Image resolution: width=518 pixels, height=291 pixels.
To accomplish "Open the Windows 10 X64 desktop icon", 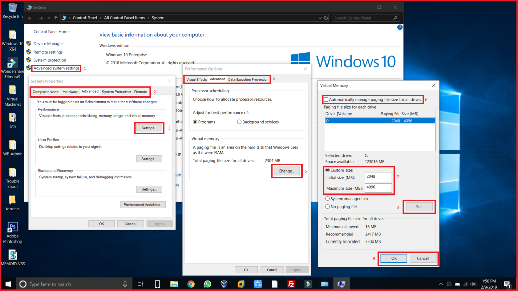I will click(13, 41).
